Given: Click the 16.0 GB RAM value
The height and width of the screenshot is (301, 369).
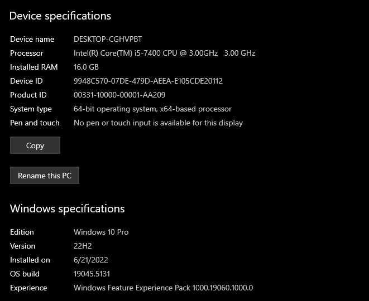Looking at the screenshot, I should click(x=85, y=67).
